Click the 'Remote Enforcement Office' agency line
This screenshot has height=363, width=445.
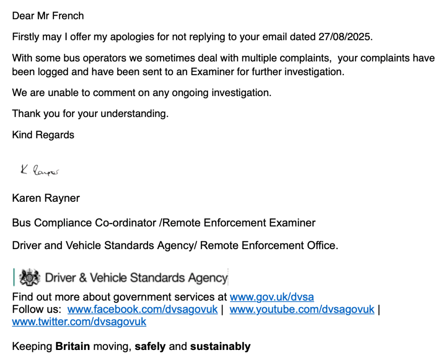268,245
